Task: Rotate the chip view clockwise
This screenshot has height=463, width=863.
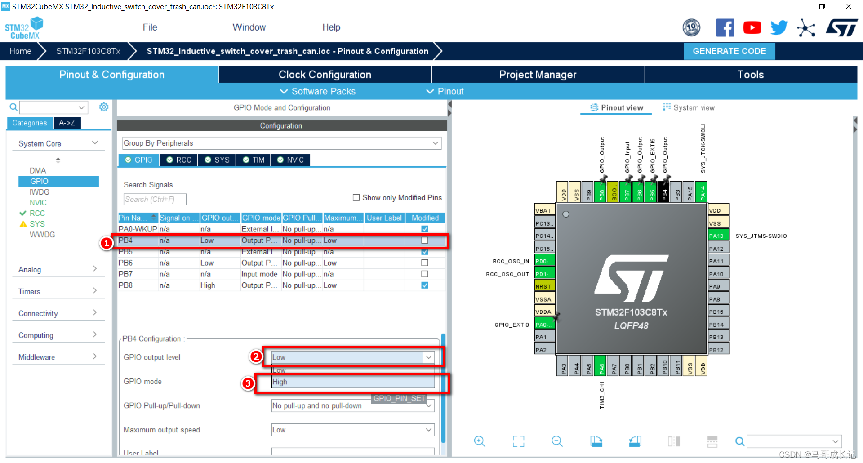Action: 596,441
